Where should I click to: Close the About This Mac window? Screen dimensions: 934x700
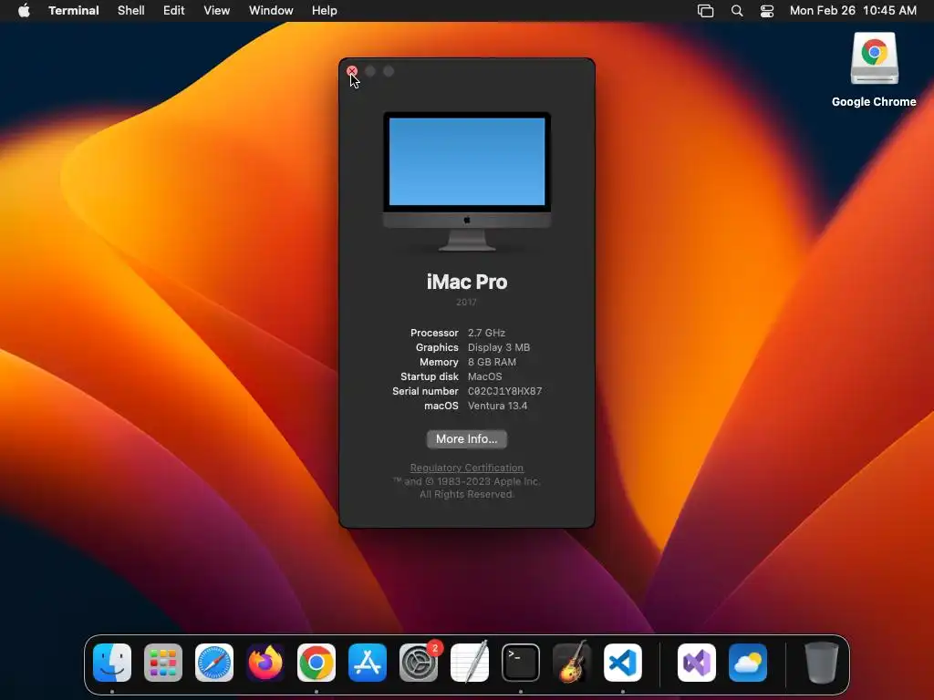[x=352, y=71]
